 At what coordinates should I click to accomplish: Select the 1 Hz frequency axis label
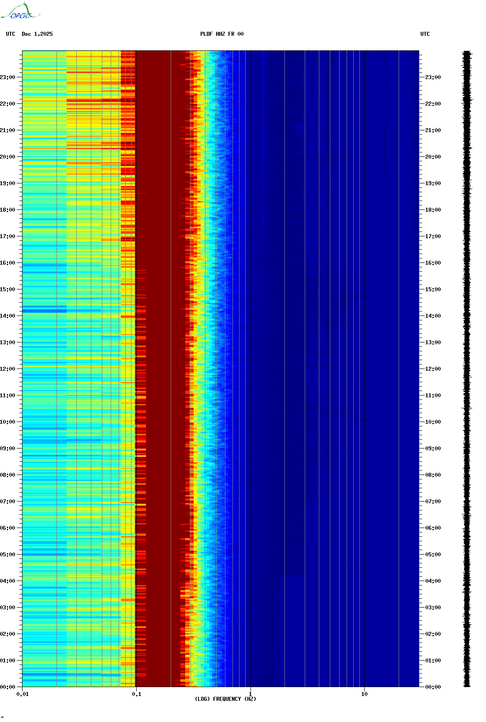250,694
